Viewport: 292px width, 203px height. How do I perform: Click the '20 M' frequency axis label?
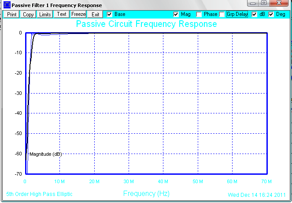pos(94,181)
